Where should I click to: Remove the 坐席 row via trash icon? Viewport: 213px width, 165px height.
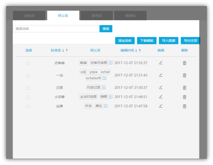tap(185, 106)
